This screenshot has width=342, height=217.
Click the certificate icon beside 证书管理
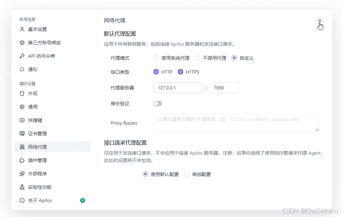22,134
